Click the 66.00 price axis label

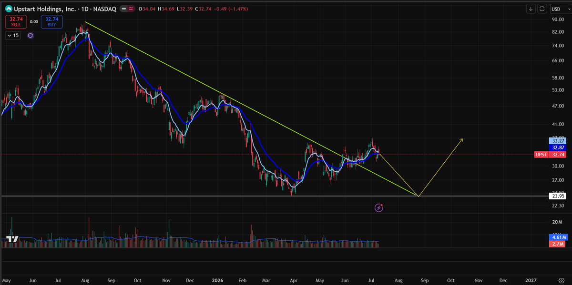click(558, 61)
